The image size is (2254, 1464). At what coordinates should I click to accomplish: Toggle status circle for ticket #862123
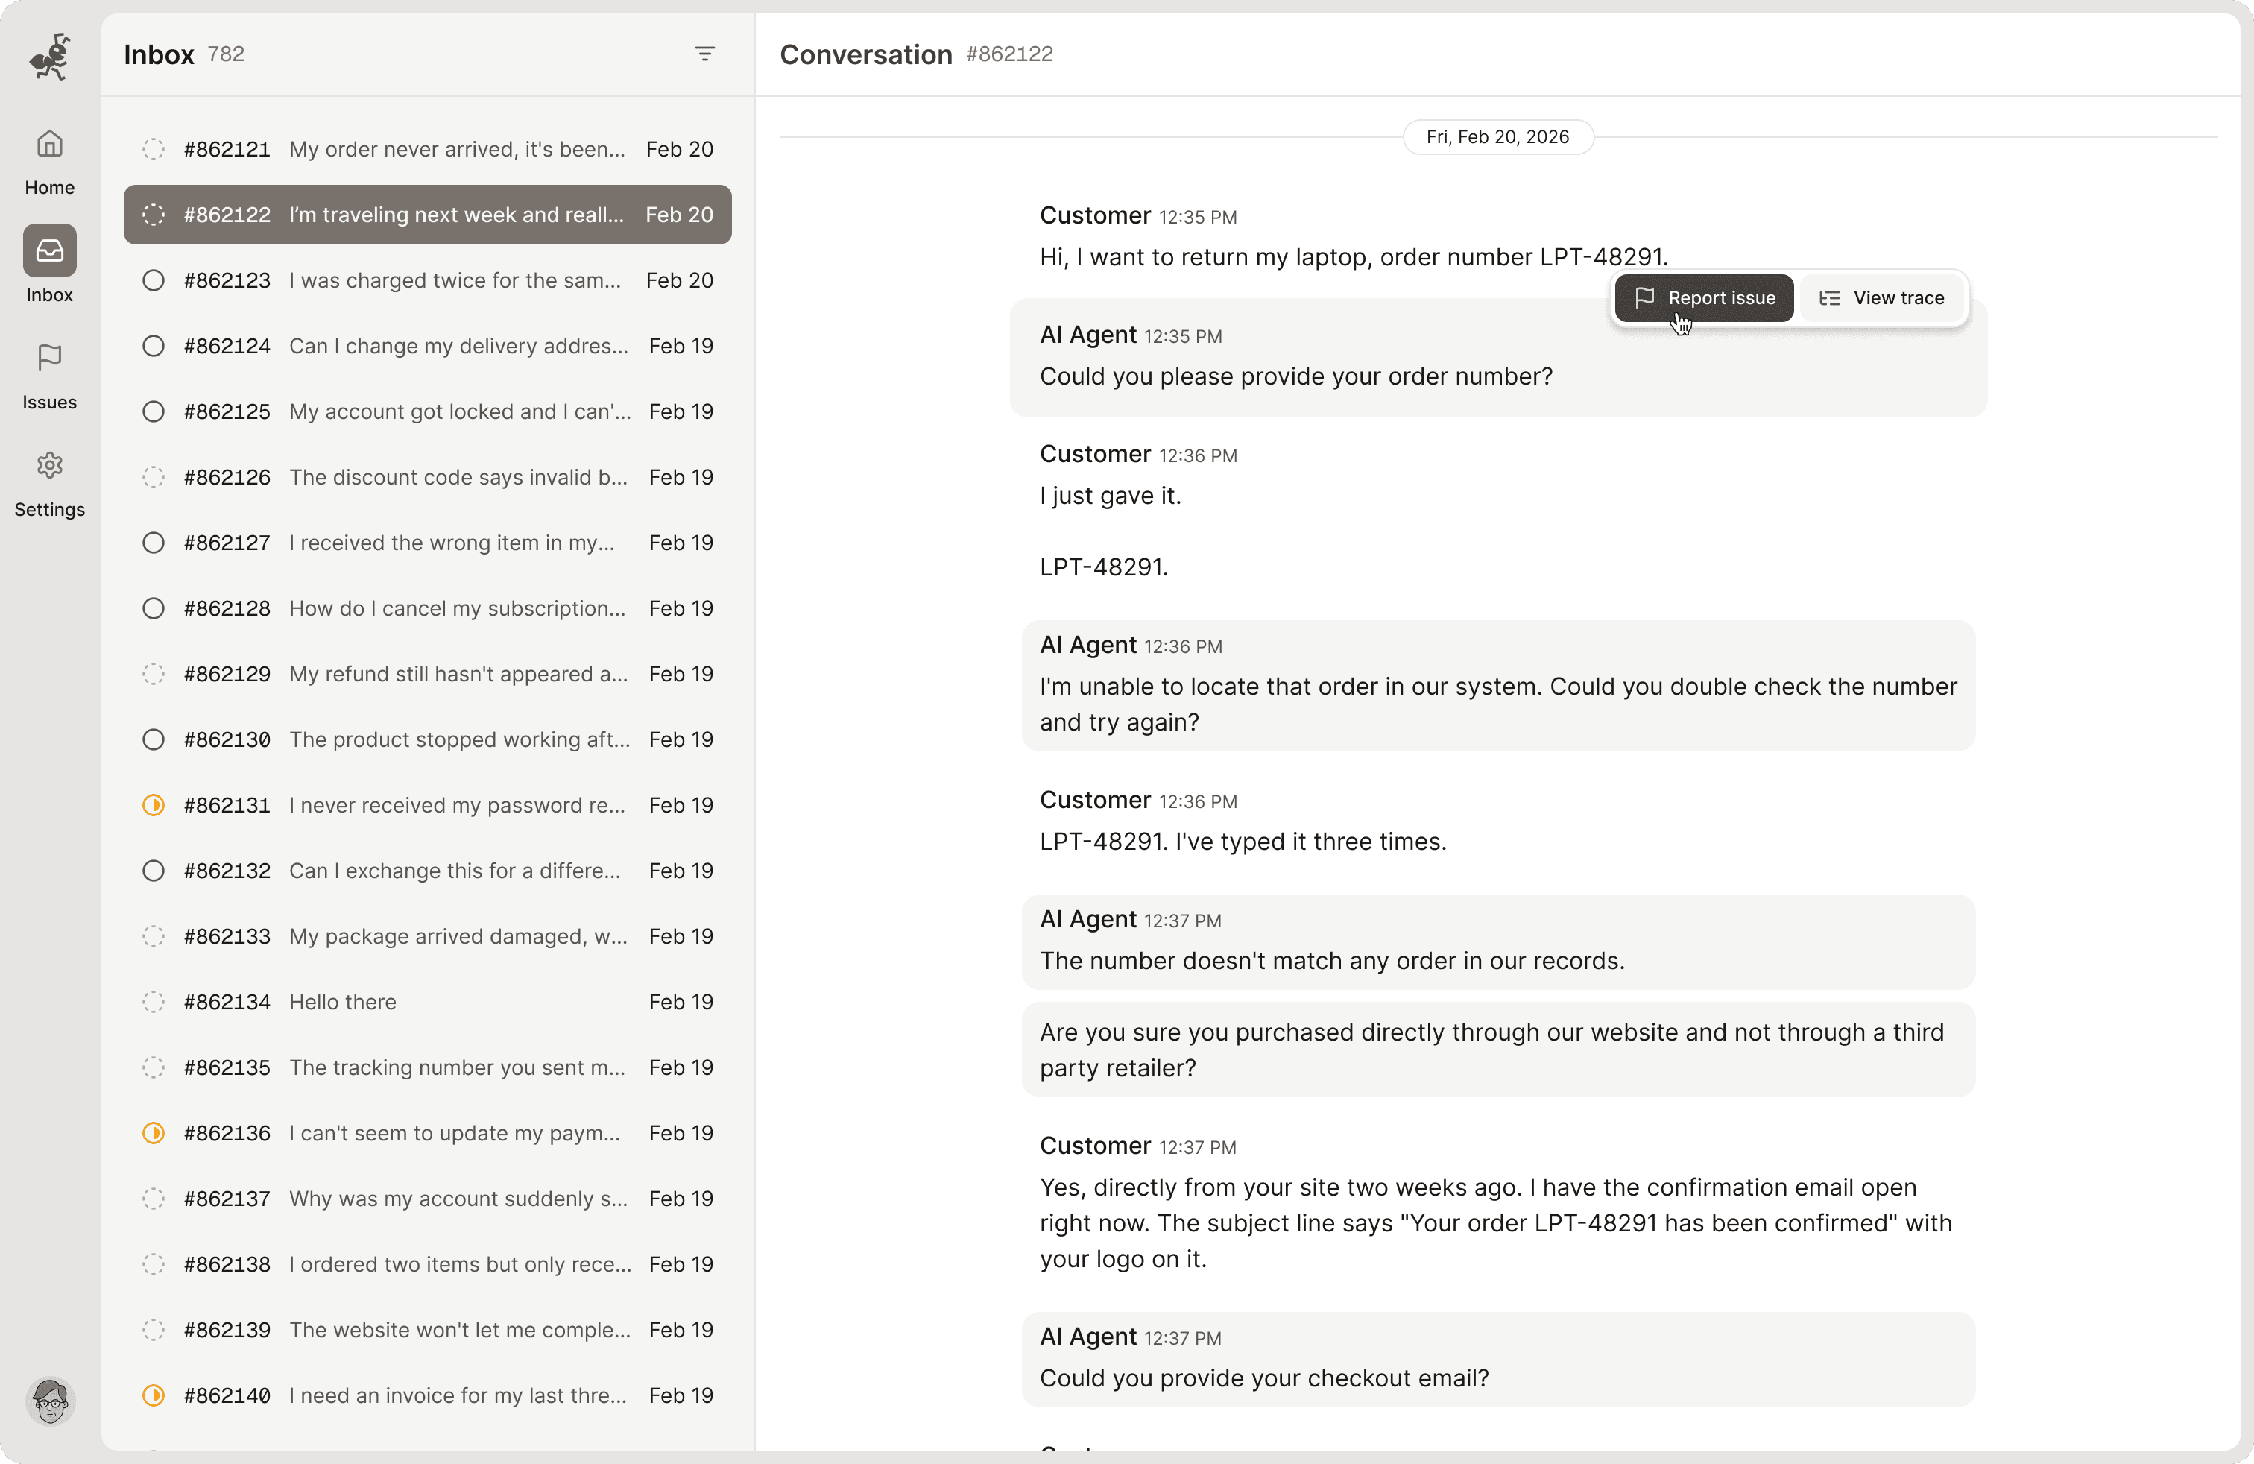(154, 281)
